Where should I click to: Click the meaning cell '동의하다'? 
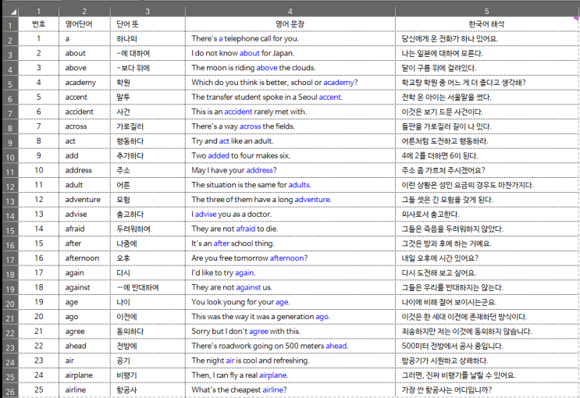[148, 332]
